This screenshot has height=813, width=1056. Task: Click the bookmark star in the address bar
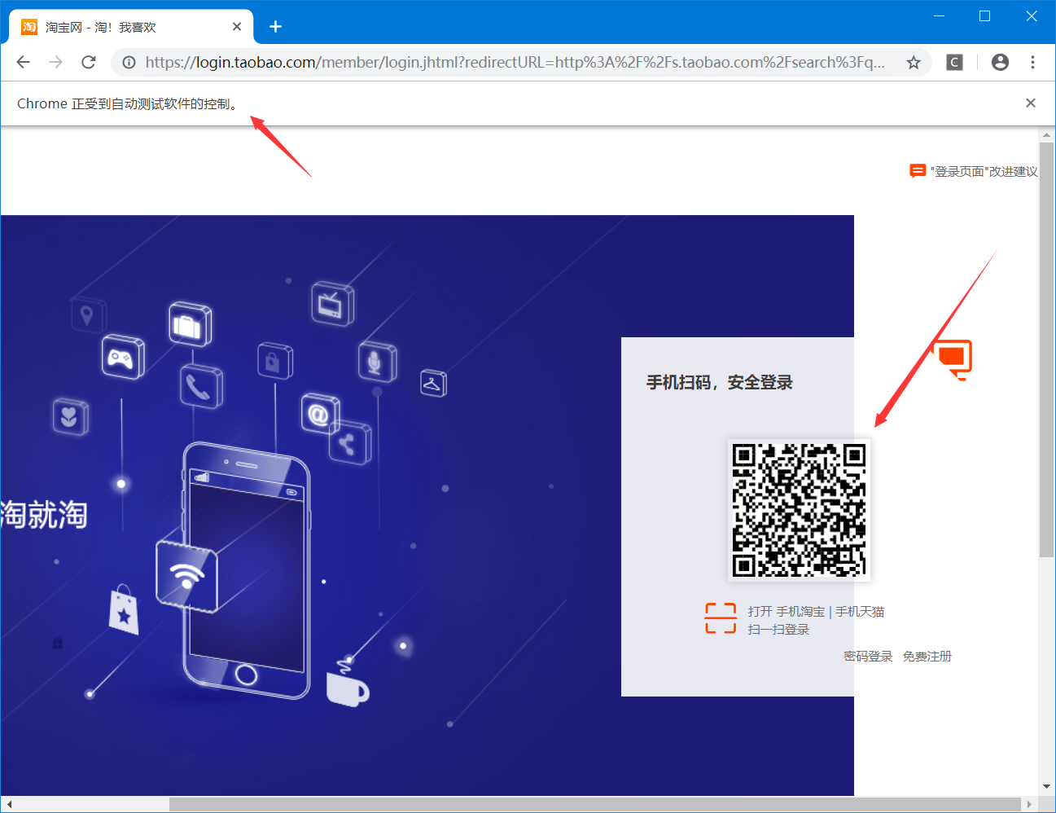(913, 62)
